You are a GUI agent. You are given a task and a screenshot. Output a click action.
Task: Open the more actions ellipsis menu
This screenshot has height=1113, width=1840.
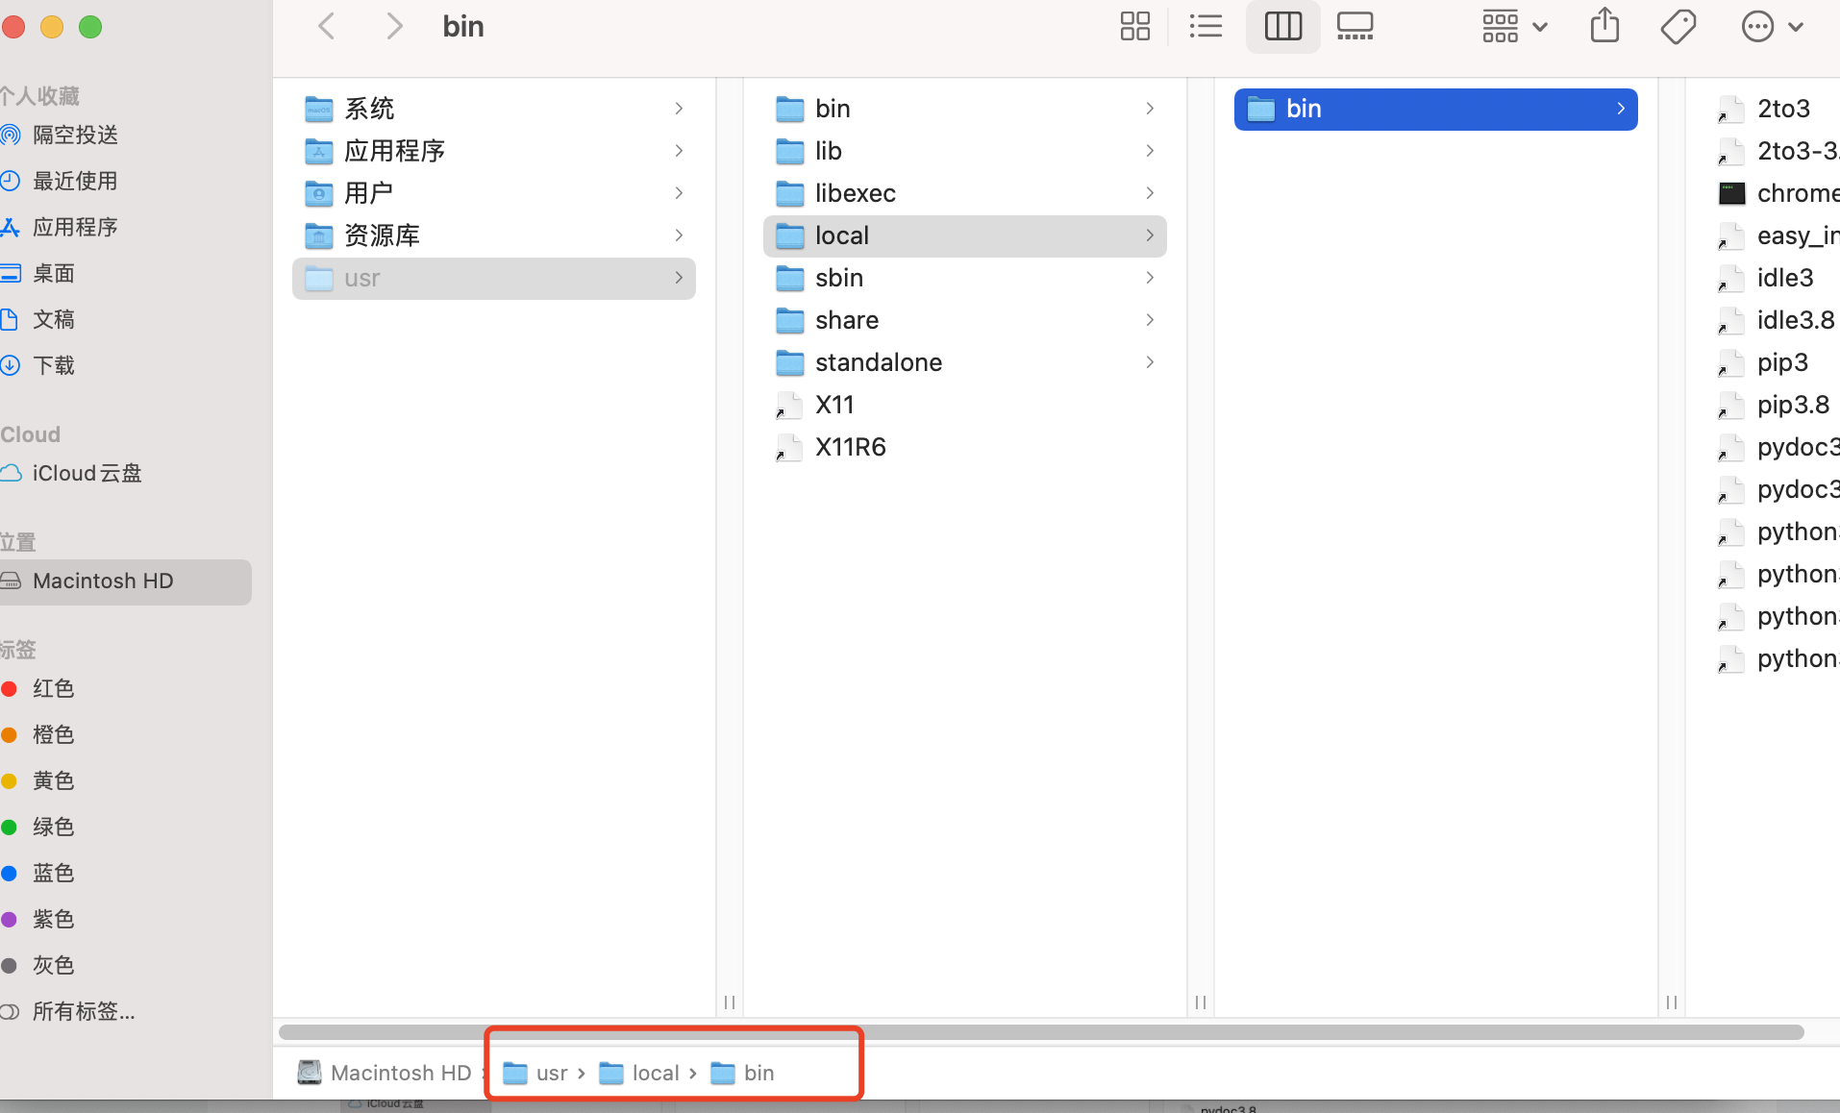tap(1758, 26)
